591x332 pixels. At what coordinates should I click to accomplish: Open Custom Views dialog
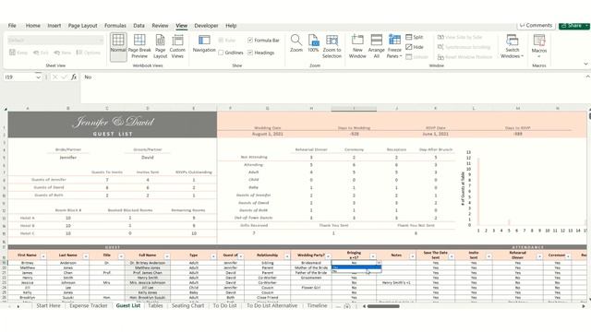[x=177, y=46]
